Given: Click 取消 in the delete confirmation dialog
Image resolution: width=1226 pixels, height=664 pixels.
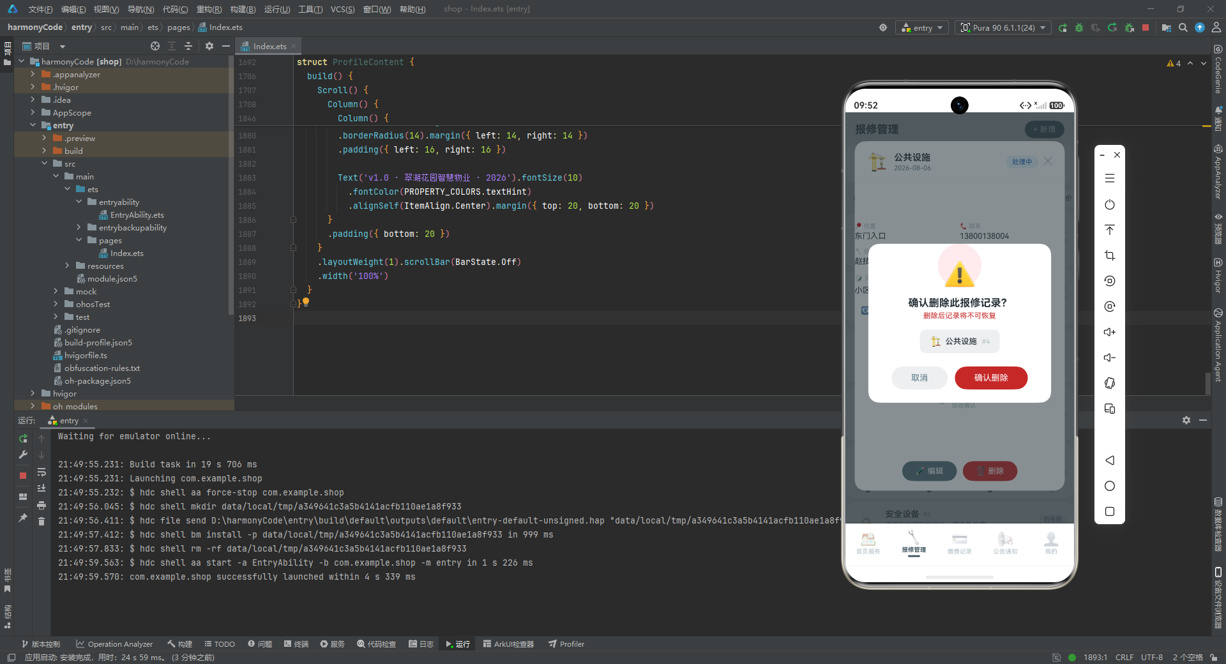Looking at the screenshot, I should pyautogui.click(x=919, y=377).
